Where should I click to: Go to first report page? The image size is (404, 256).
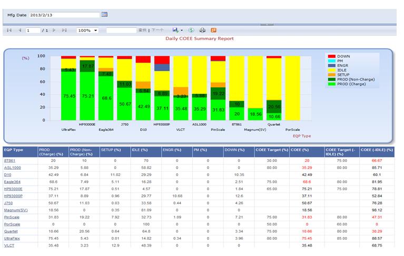point(10,31)
